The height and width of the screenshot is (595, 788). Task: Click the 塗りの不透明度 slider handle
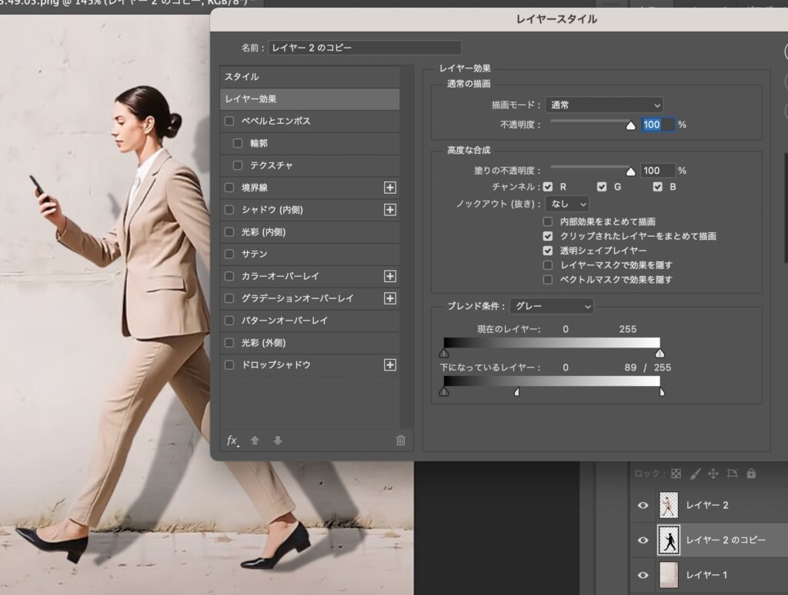(x=631, y=172)
